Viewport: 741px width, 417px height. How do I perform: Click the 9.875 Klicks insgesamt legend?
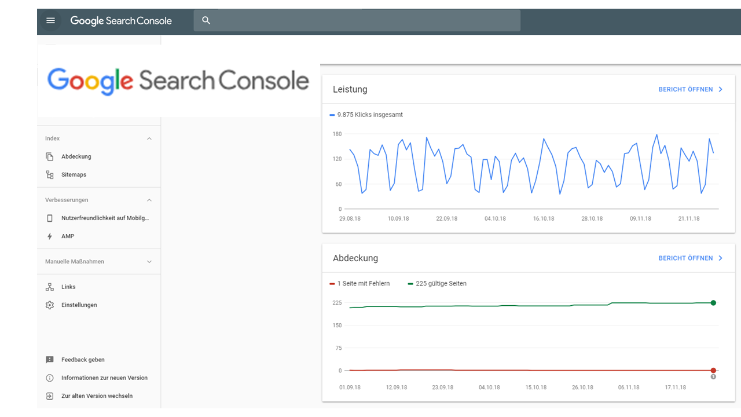(366, 115)
